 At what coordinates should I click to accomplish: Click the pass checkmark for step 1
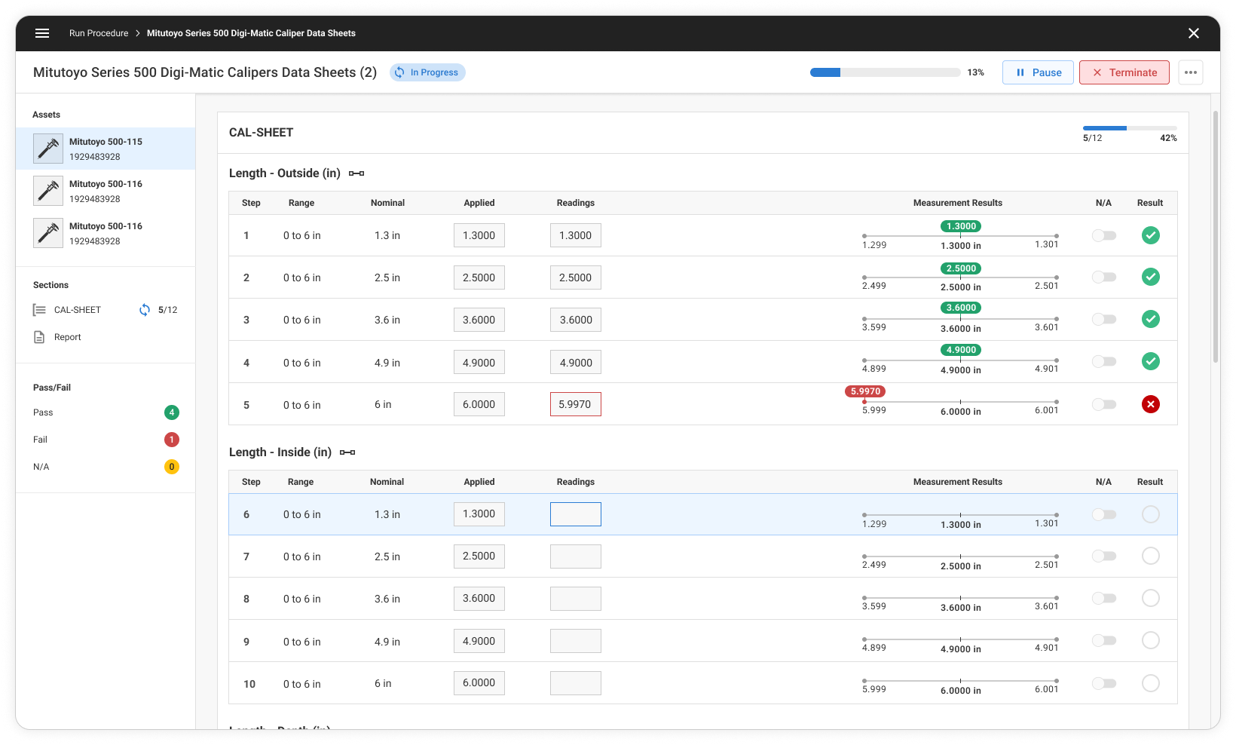[1151, 235]
